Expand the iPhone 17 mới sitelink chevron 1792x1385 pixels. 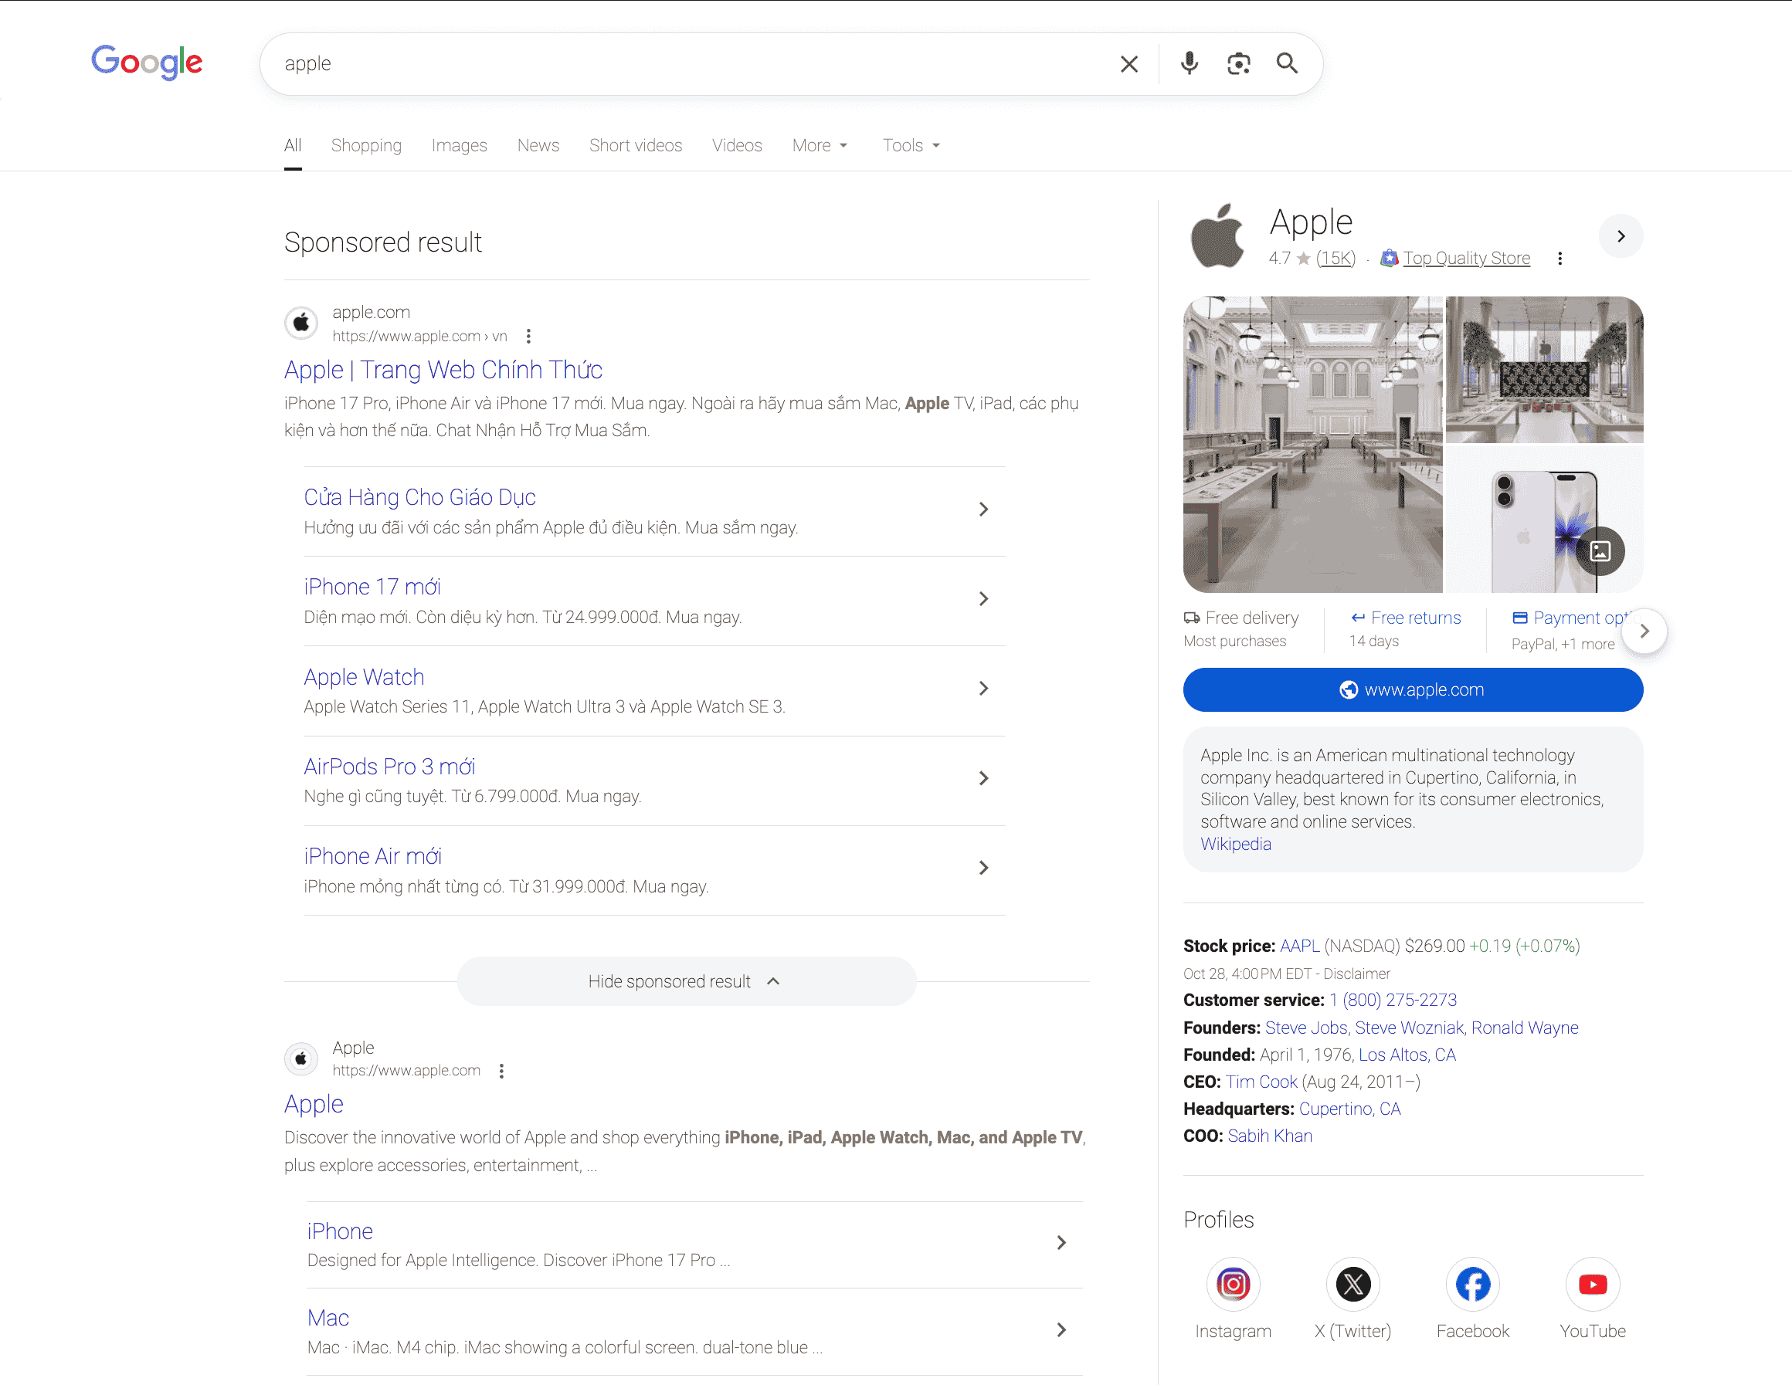point(983,598)
